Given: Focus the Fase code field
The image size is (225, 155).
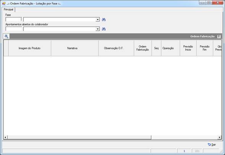Looking at the screenshot, I should 13,19.
